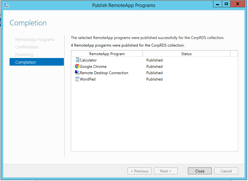
Task: Maximize the Publish RemoteApp Programs window
Action: [226, 4]
